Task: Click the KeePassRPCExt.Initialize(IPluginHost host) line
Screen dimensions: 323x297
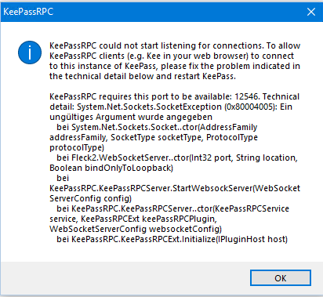Action: point(172,239)
